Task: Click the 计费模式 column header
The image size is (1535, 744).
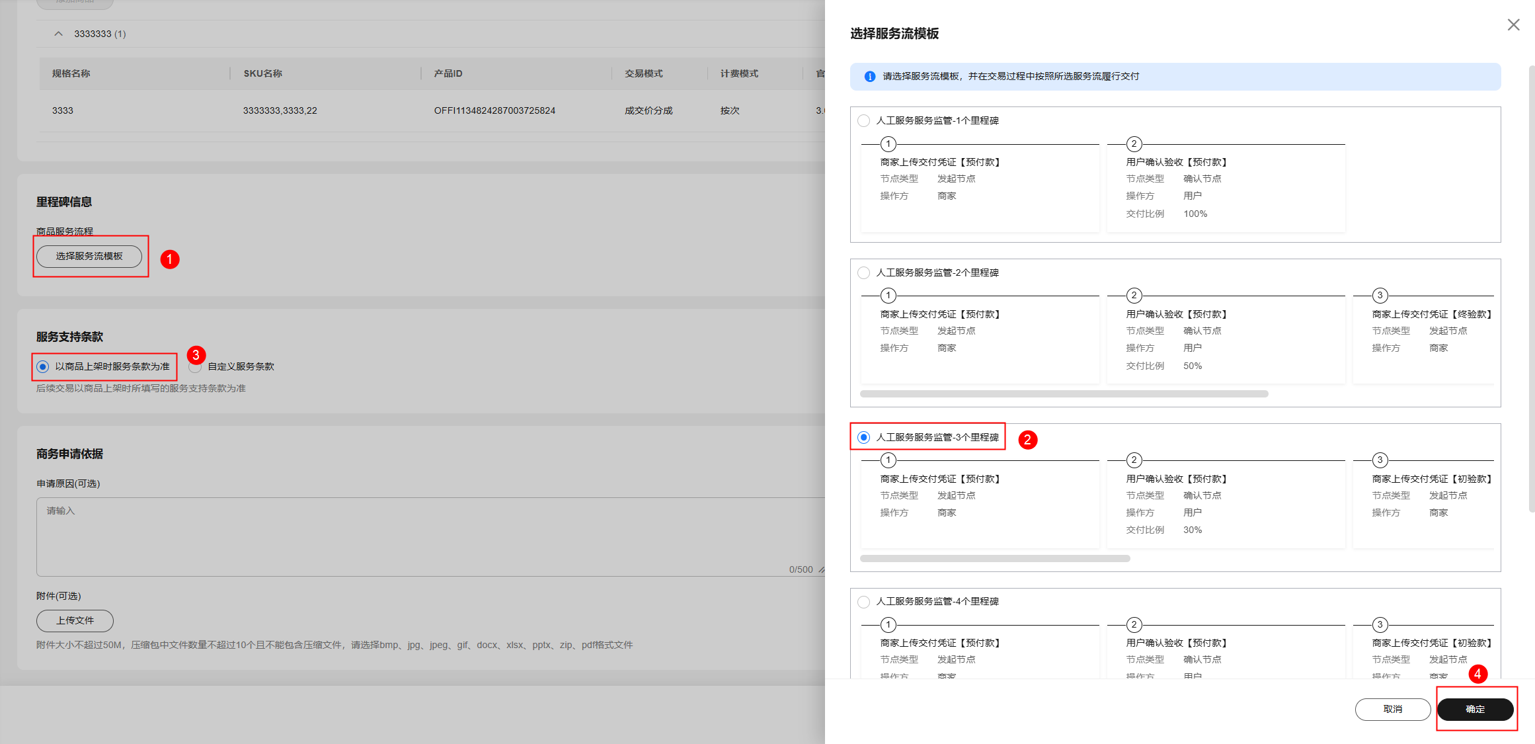Action: (739, 73)
